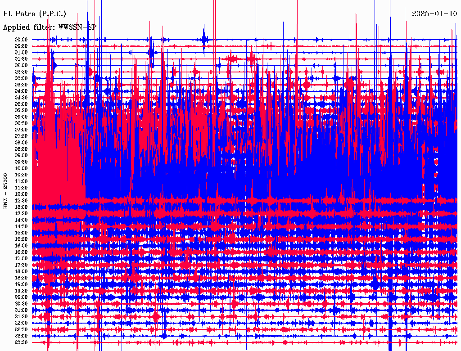Click the 15:00 time label

(x=21, y=233)
